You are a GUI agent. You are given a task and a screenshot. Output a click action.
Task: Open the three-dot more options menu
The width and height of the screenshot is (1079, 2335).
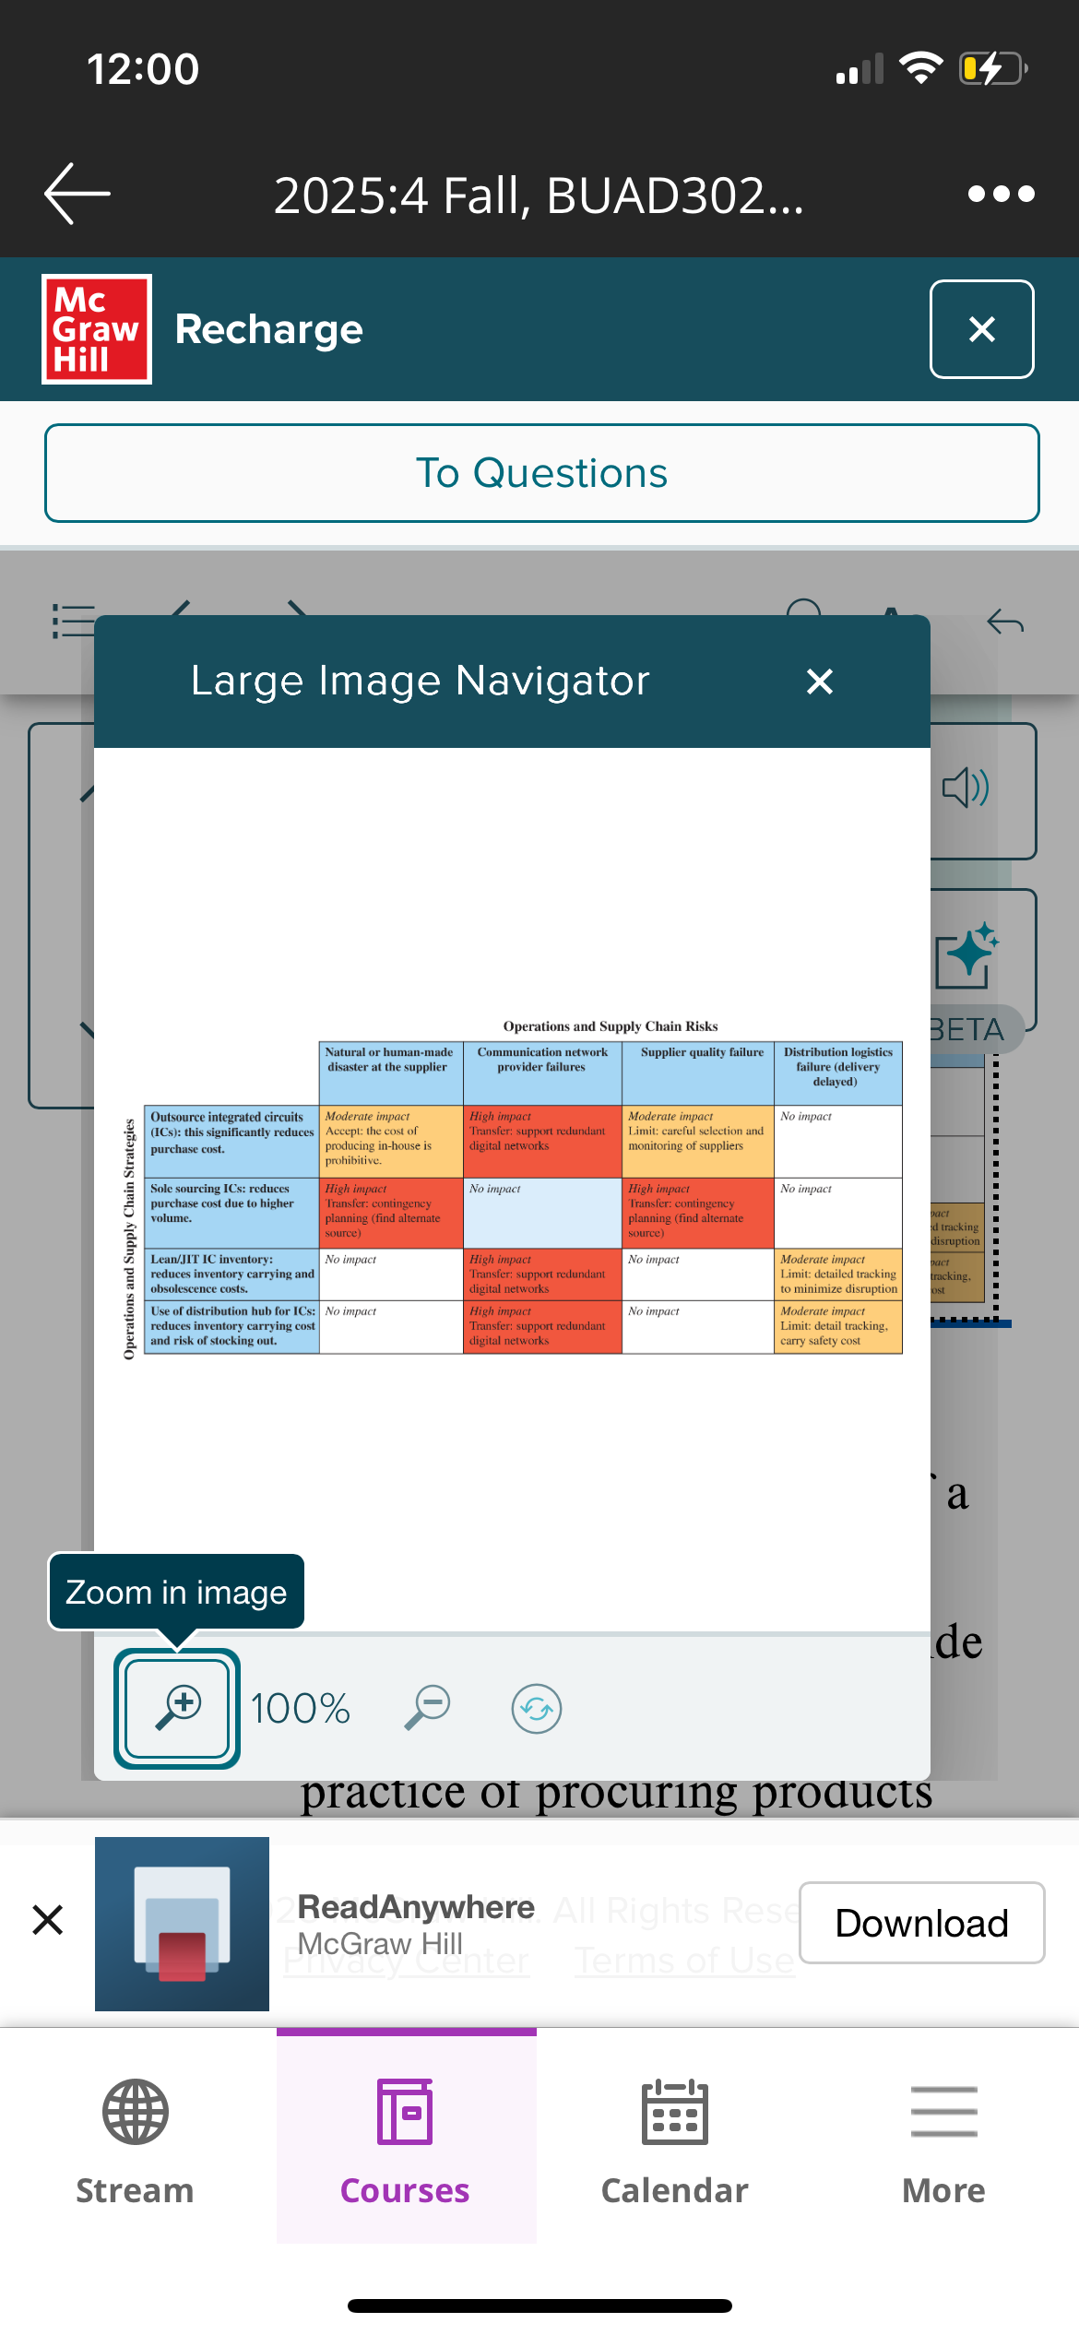(x=1001, y=194)
